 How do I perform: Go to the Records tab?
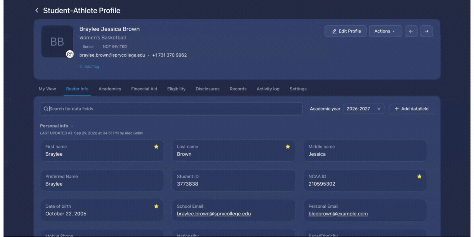coord(238,89)
